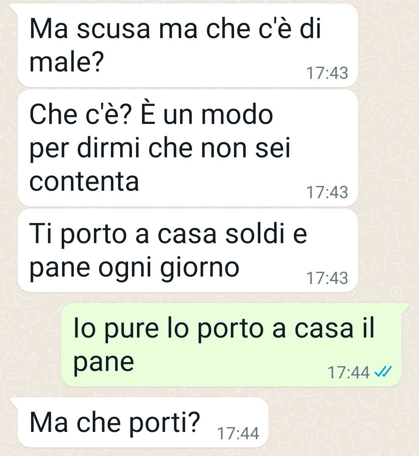Click the word 'pane' in the green bubble

coord(104,364)
